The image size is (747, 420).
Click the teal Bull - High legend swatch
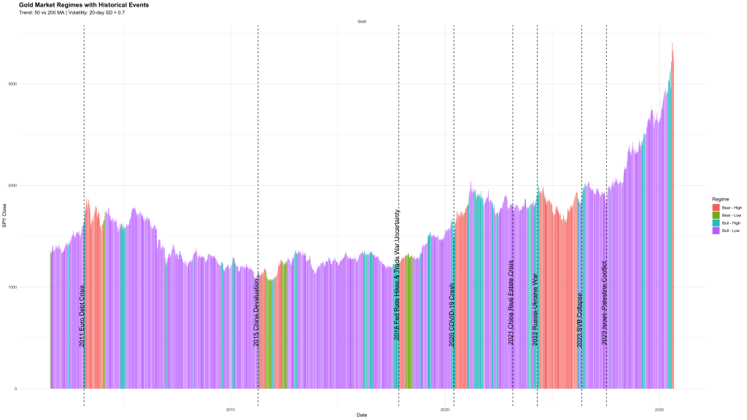[716, 222]
